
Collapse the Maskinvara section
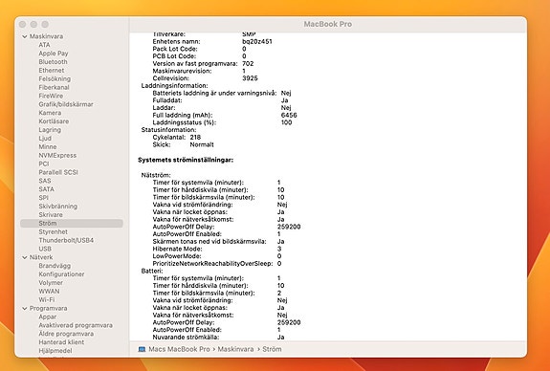pyautogui.click(x=25, y=36)
